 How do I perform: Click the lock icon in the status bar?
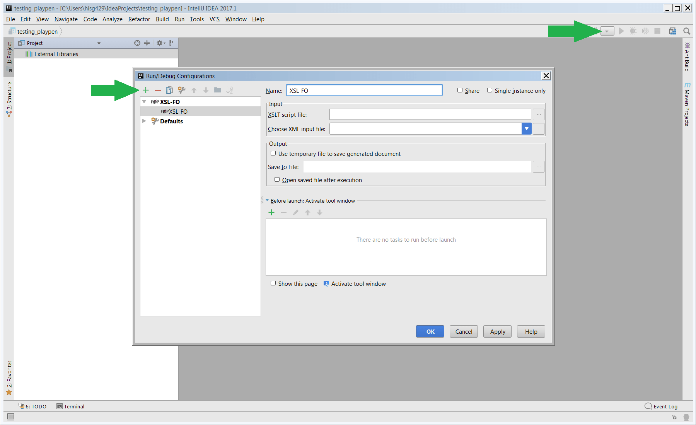pos(674,417)
